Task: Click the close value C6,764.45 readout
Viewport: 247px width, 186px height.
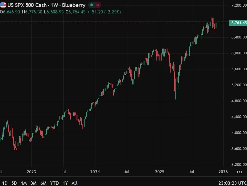Action: pyautogui.click(x=76, y=12)
